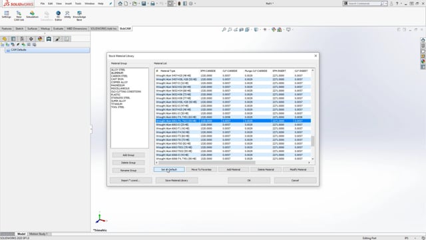Open the Knowledge Base icon
426x240 pixels.
tap(79, 15)
